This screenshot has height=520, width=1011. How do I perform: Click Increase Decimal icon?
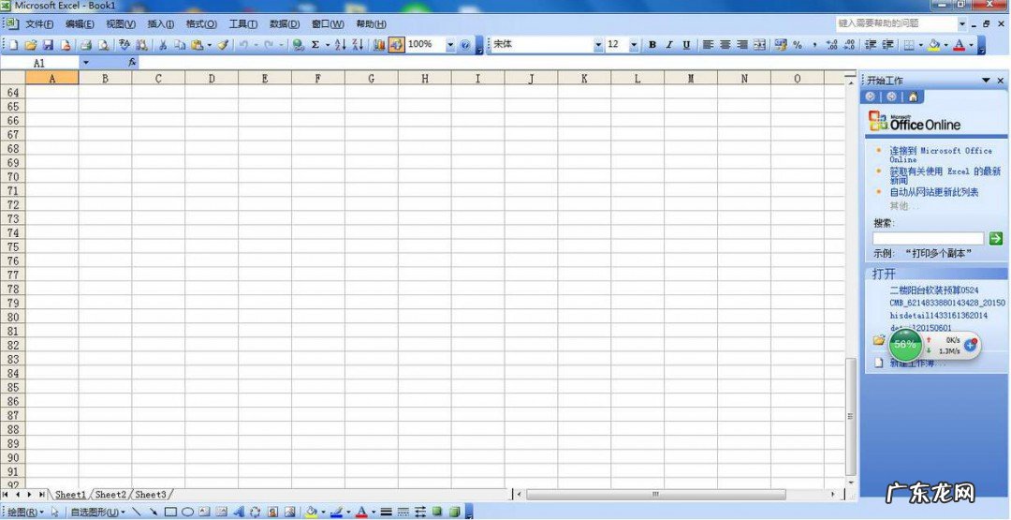(x=832, y=45)
